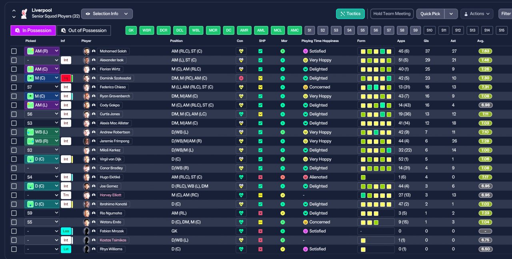512x259 pixels.
Task: Select Virgil van Dijk's row checkbox
Action: (14, 159)
